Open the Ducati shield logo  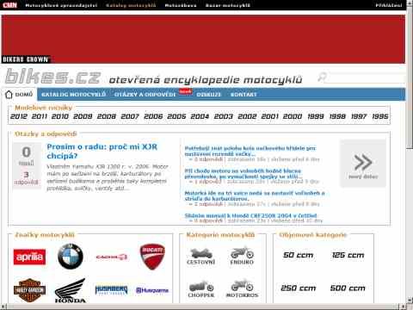coord(152,257)
